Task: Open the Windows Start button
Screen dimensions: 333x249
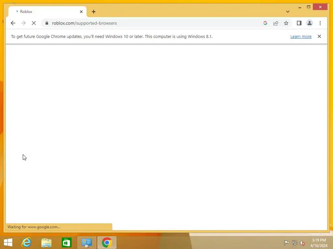Action: pyautogui.click(x=8, y=243)
